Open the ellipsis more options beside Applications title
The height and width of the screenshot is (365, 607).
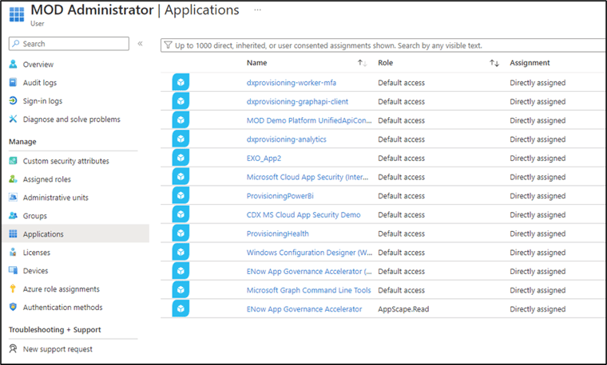click(257, 10)
